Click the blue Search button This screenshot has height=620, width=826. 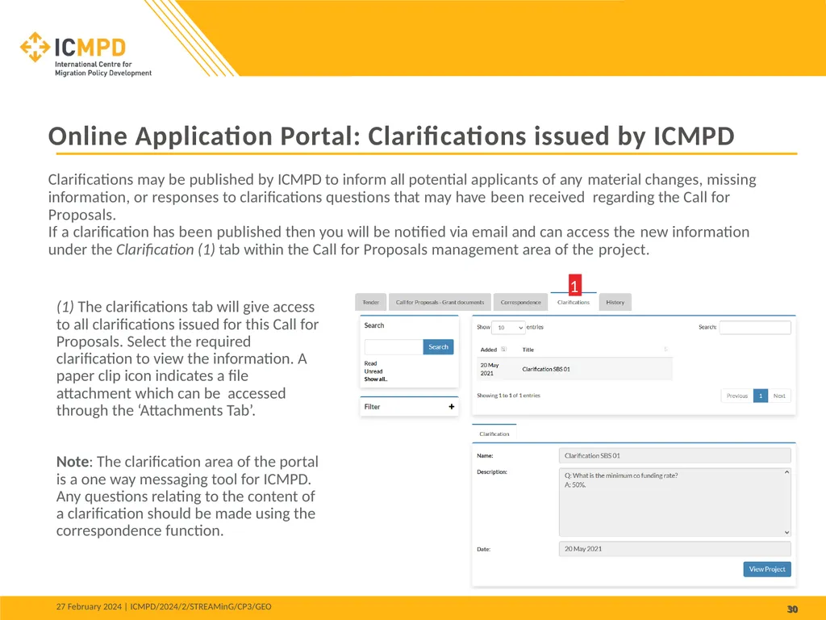(x=438, y=347)
